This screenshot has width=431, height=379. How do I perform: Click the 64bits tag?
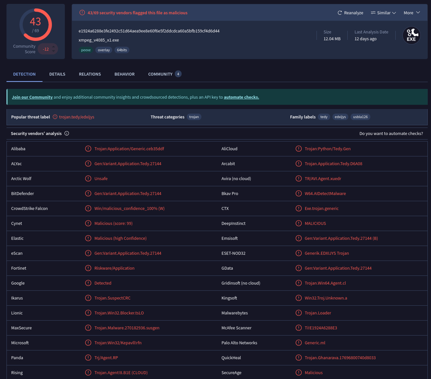(122, 50)
